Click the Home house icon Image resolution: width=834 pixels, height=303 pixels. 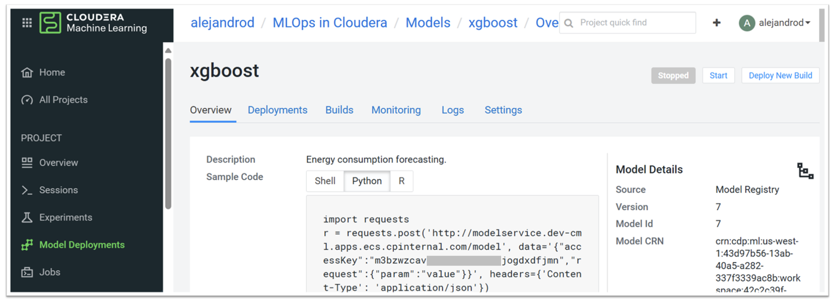pyautogui.click(x=27, y=72)
